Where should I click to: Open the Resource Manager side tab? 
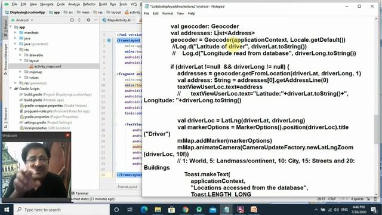(x=5, y=59)
